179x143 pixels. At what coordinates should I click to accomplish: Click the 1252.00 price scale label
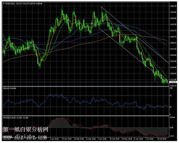[x=173, y=61]
